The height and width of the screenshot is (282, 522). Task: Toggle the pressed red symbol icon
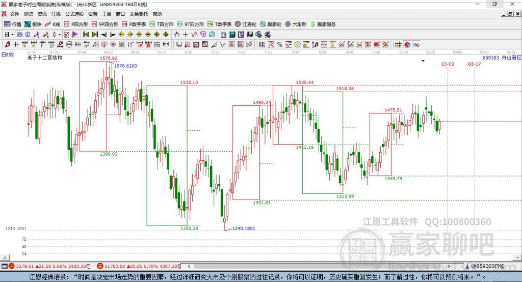tap(67, 35)
